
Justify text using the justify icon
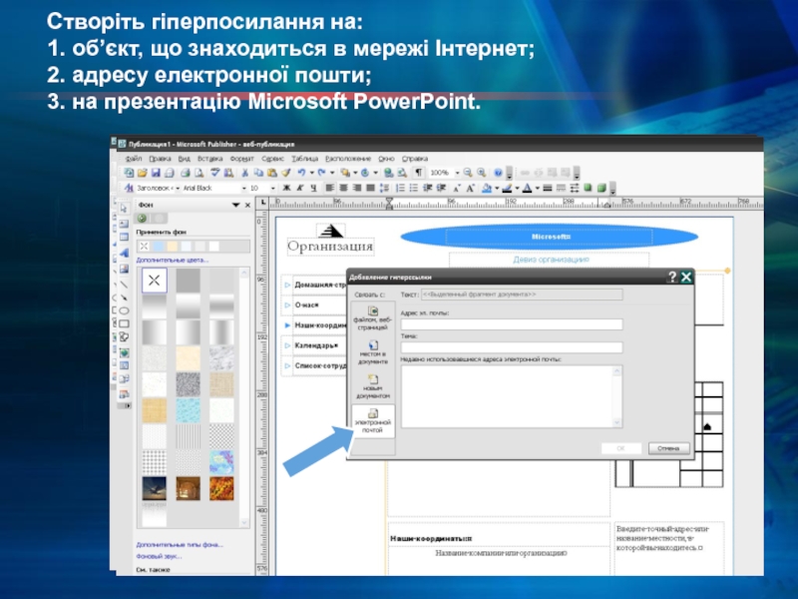[x=370, y=188]
